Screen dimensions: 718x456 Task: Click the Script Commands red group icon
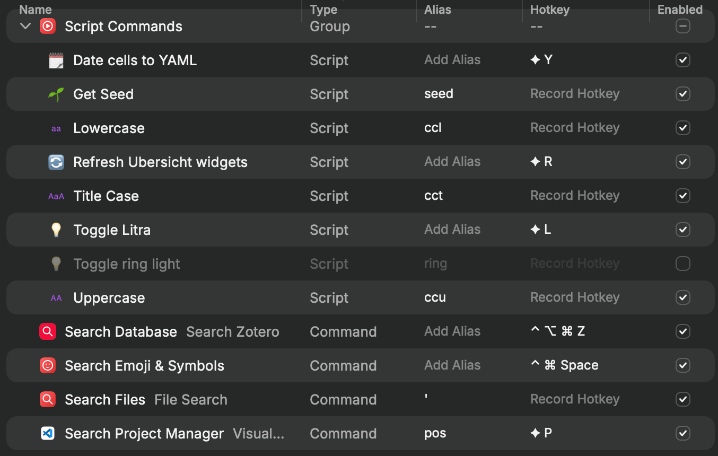48,26
